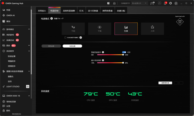Click the OMEN diamond logo under Optimized with
The height and width of the screenshot is (116, 194).
[x=180, y=22]
